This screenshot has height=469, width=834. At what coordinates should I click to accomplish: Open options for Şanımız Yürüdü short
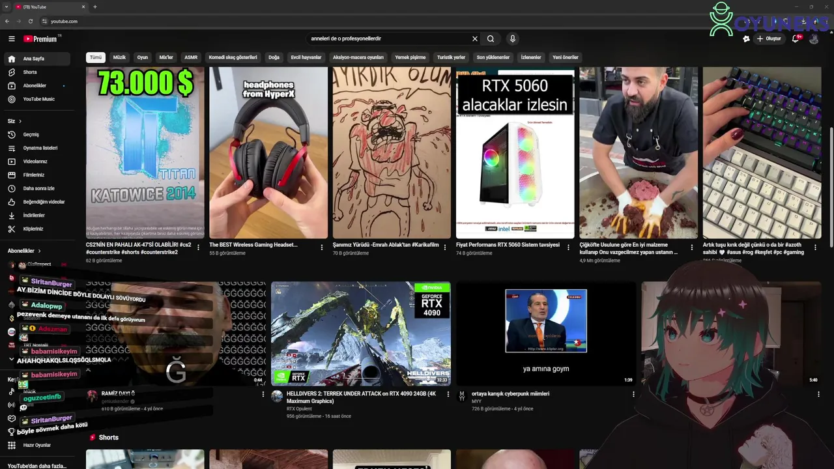point(445,248)
